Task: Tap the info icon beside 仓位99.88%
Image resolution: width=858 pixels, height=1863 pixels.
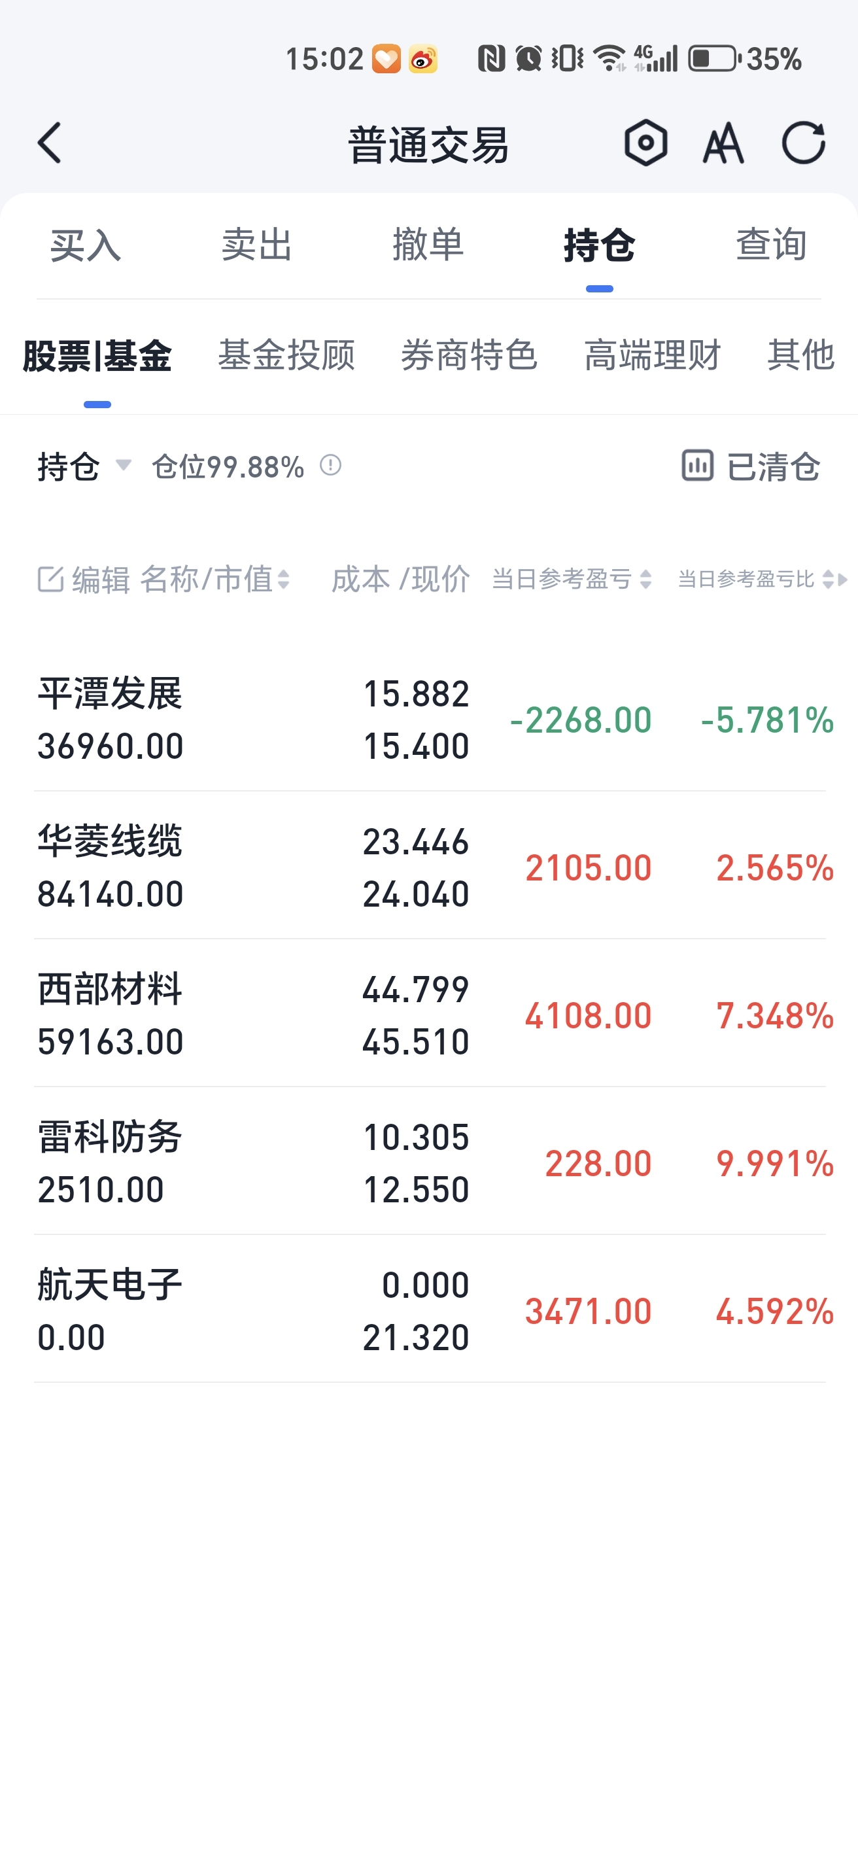Action: [330, 465]
